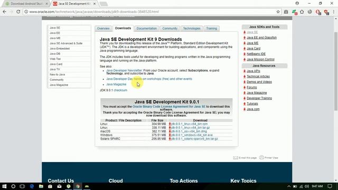Viewport: 338px width, 190px height.
Task: Click the address bar URL field
Action: click(x=151, y=12)
